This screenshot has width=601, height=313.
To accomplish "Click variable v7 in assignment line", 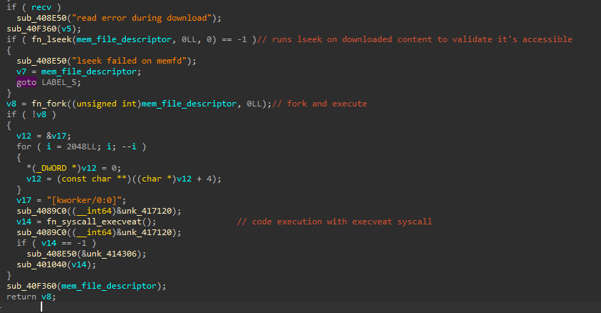I will [21, 71].
